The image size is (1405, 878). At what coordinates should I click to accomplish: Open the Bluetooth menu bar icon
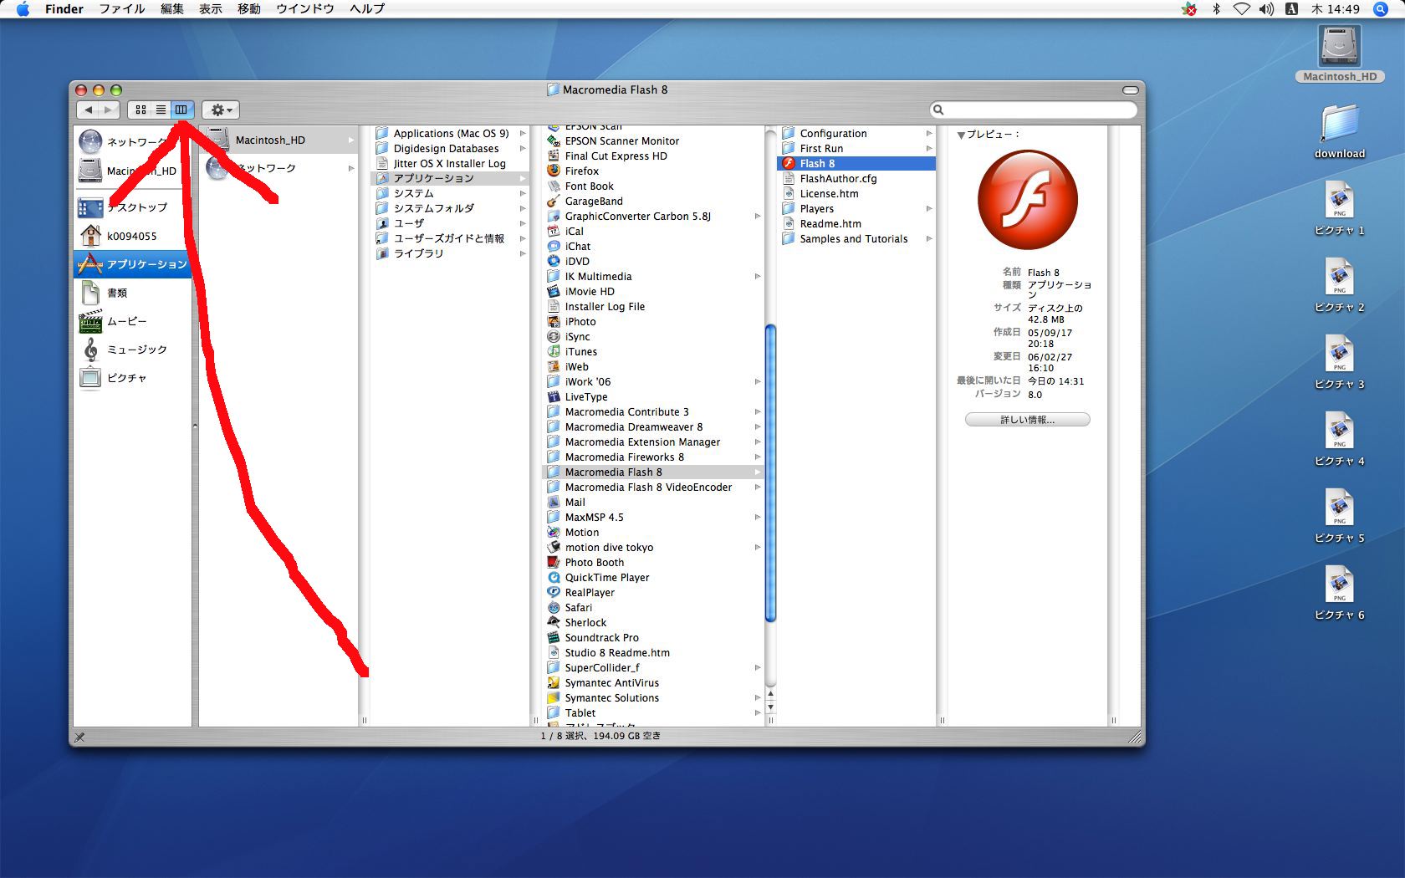(1217, 9)
